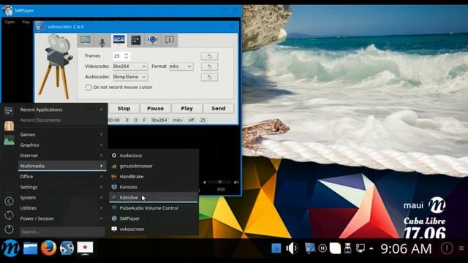Image resolution: width=468 pixels, height=263 pixels.
Task: Expand the Graphics category
Action: click(x=61, y=145)
